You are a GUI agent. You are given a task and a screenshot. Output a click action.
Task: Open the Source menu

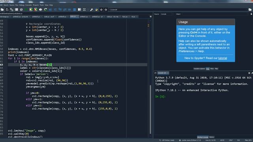pos(12,5)
